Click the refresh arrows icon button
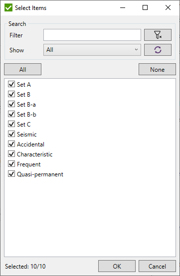Screen dimensions: 180x276 click(x=158, y=50)
